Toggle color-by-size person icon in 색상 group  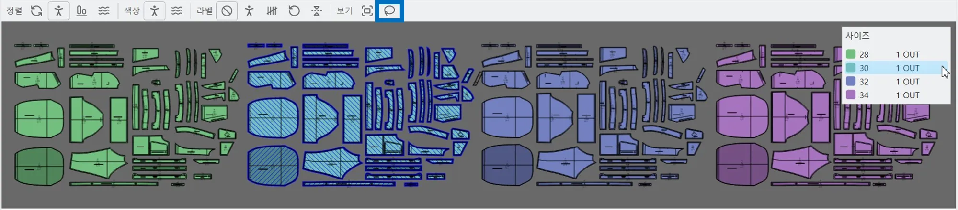(x=154, y=10)
